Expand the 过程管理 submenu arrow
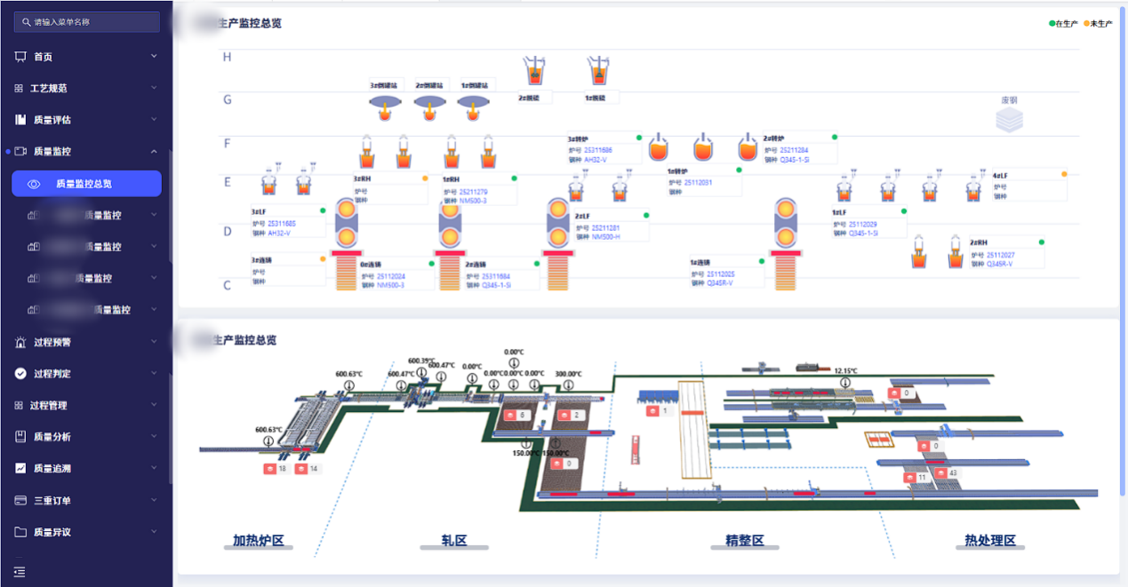 point(154,405)
